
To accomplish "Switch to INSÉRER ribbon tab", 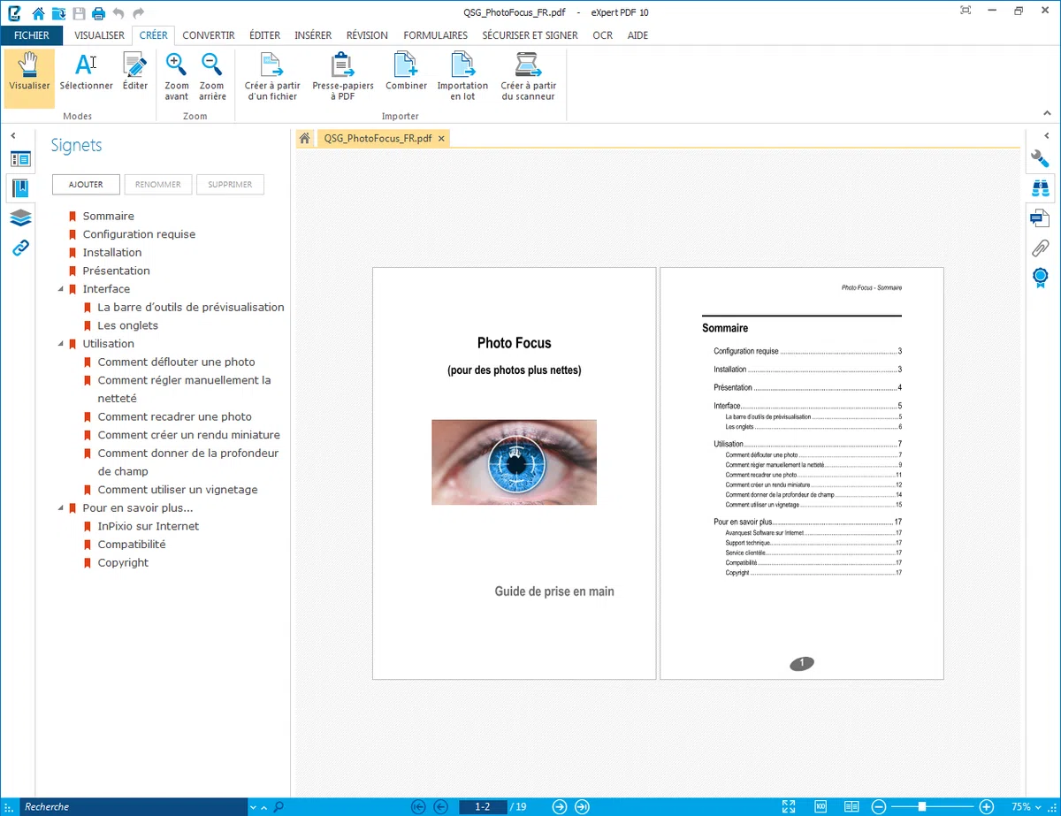I will point(313,35).
